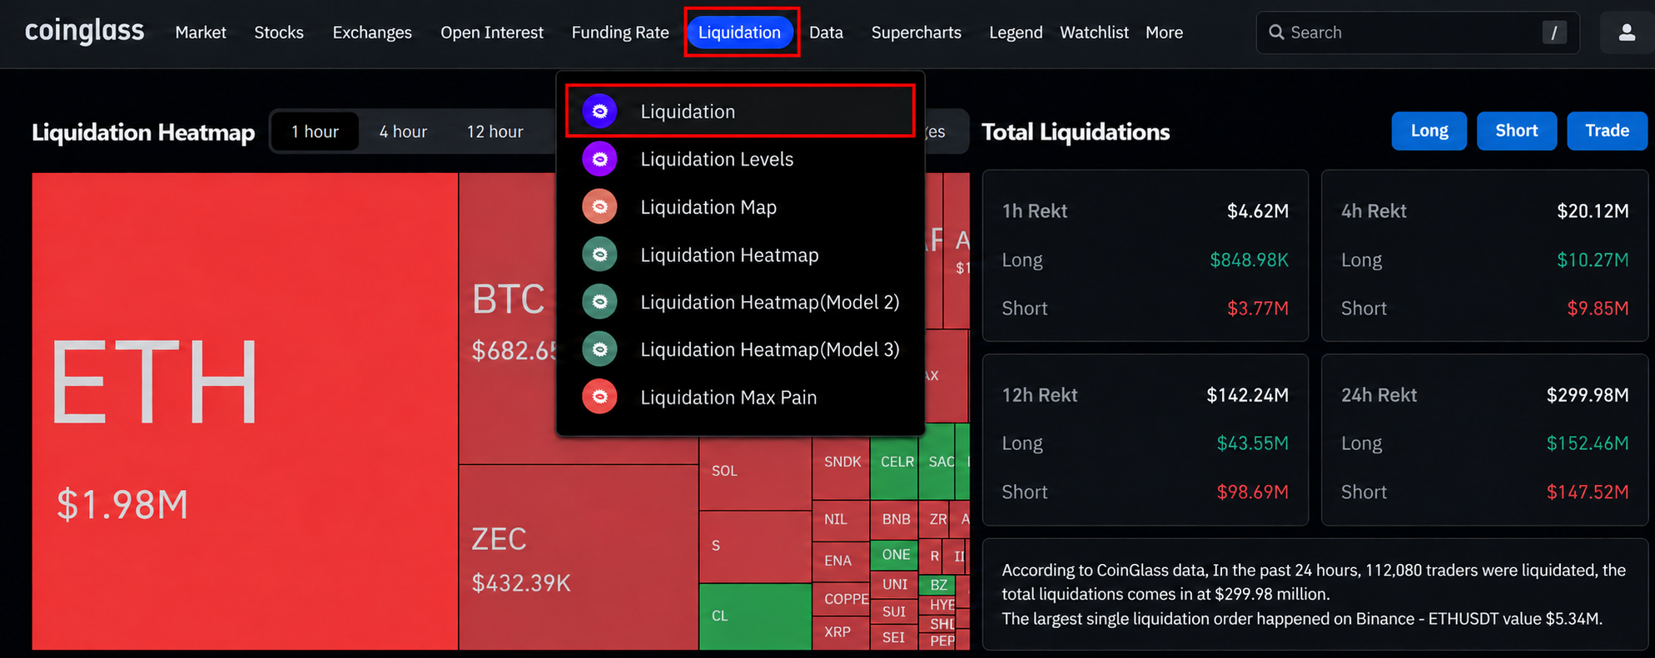The height and width of the screenshot is (658, 1655).
Task: Switch heatmap to 12 hour
Action: coord(495,131)
